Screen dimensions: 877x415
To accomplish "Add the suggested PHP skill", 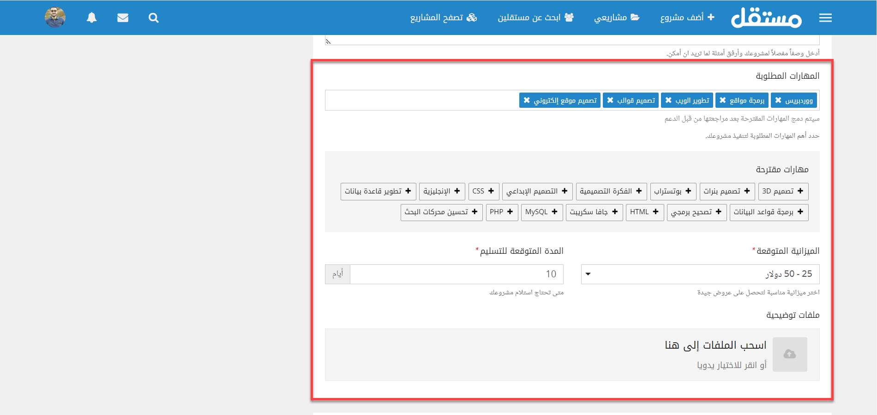I will tap(502, 212).
